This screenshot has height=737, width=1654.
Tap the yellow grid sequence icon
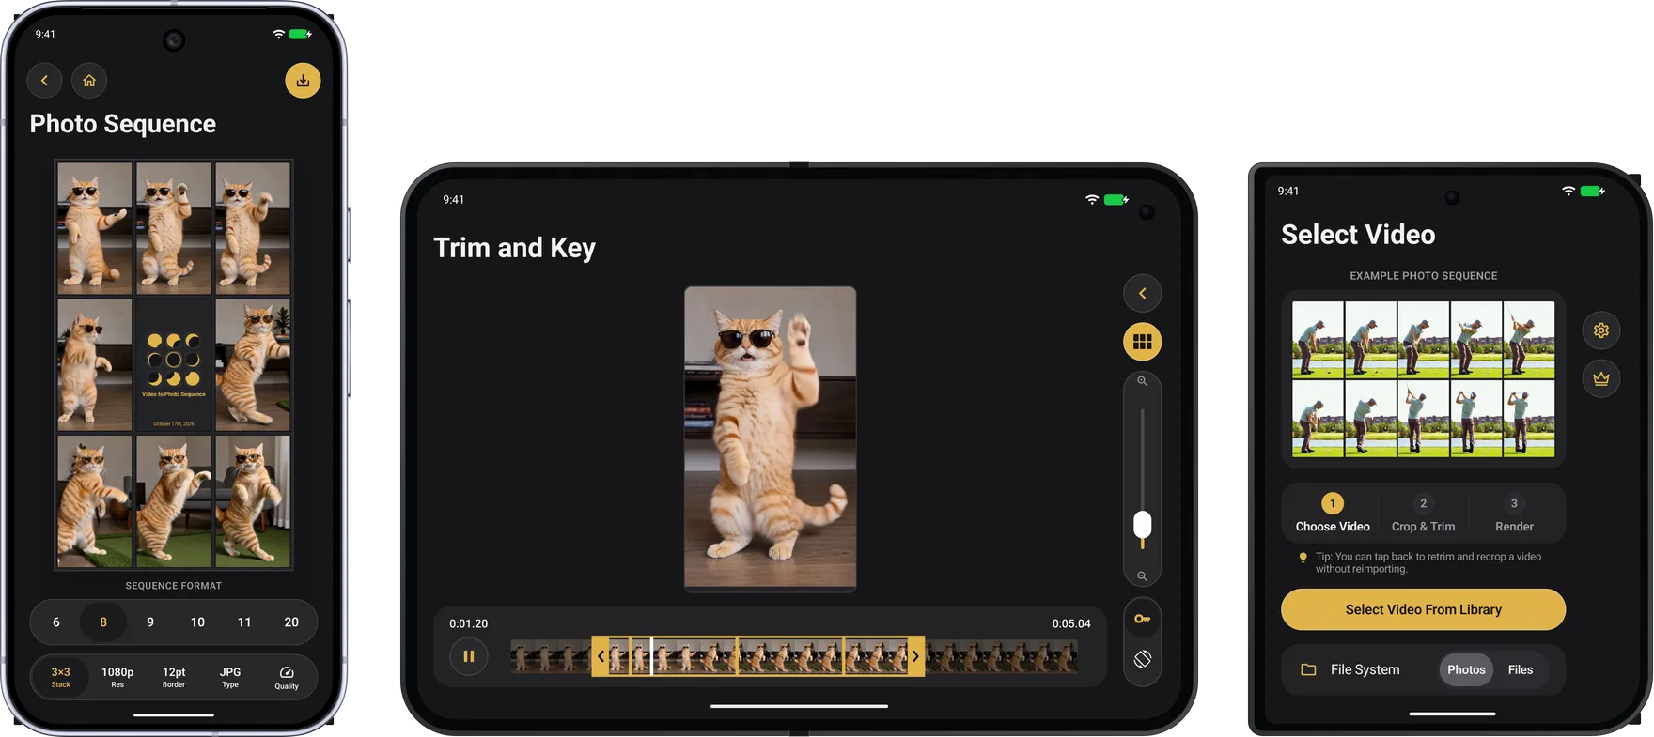coord(1142,342)
